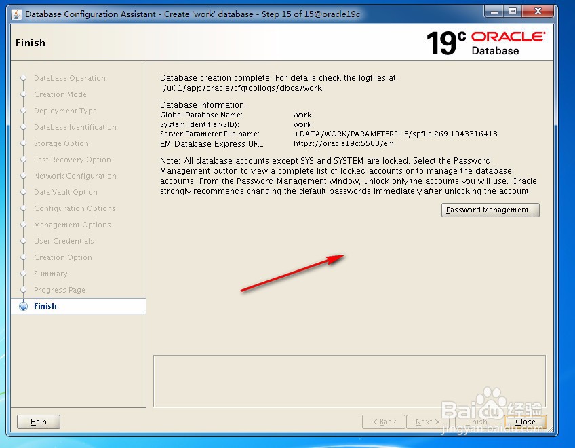Click the note about locked accounts
Image resolution: width=575 pixels, height=448 pixels.
click(349, 176)
